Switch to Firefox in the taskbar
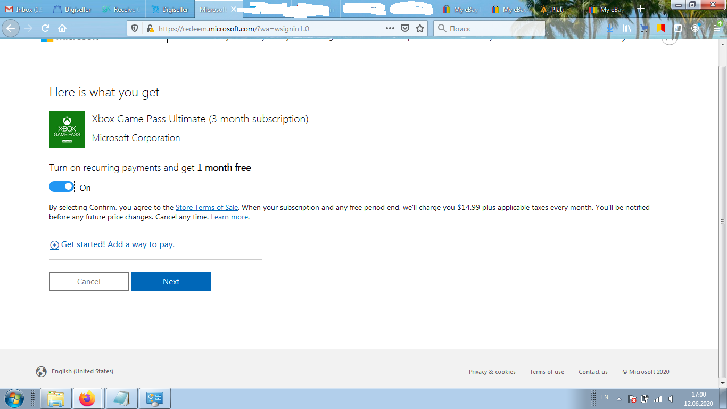 (88, 398)
